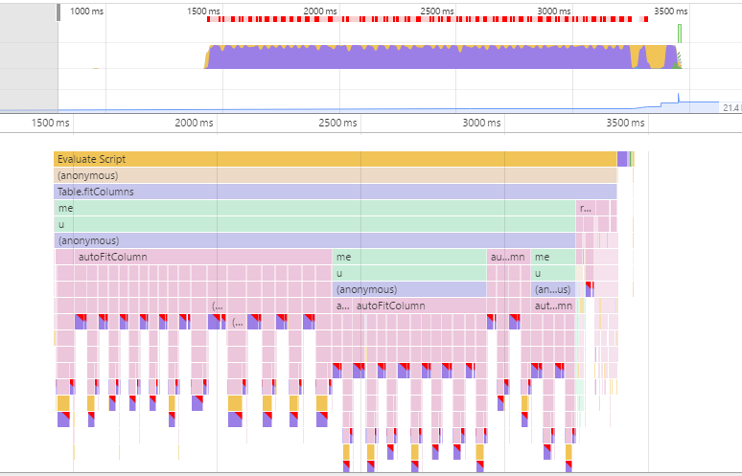
Task: Click the purple block right of Evaluate Script
Action: pyautogui.click(x=622, y=159)
